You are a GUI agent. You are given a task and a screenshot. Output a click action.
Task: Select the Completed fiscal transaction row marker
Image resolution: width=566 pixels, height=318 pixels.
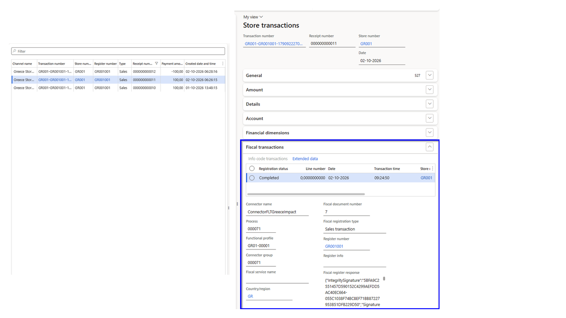[252, 178]
